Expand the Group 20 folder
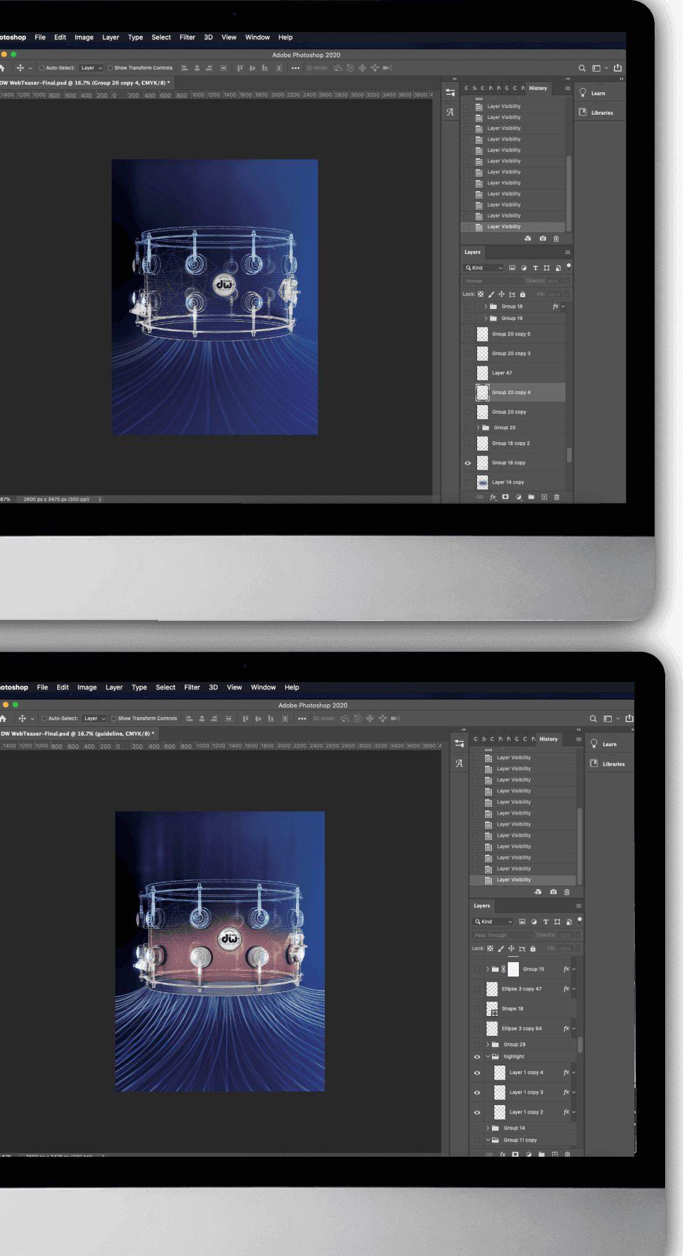The image size is (683, 1256). point(478,428)
